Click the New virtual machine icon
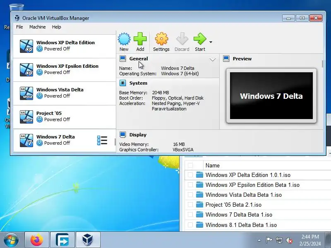This screenshot has height=248, width=331. click(124, 39)
